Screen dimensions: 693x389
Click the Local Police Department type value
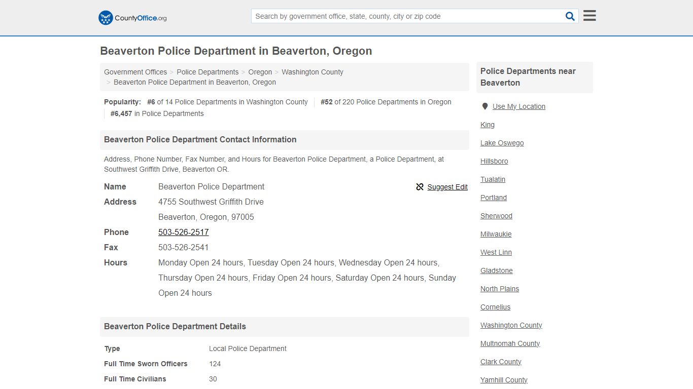coord(248,348)
